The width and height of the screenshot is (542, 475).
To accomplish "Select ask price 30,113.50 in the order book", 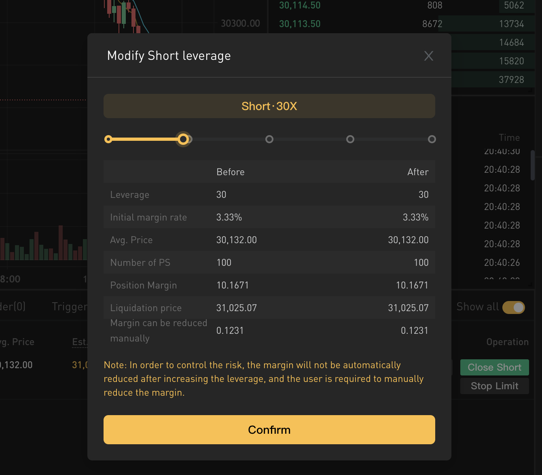I will (299, 23).
